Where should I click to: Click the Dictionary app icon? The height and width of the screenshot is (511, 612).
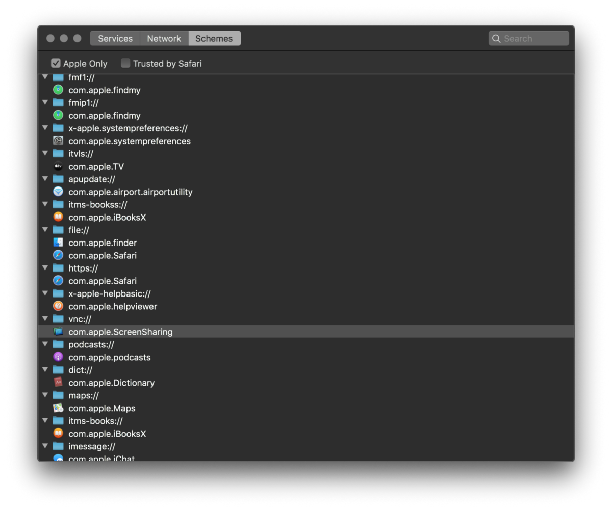coord(58,383)
